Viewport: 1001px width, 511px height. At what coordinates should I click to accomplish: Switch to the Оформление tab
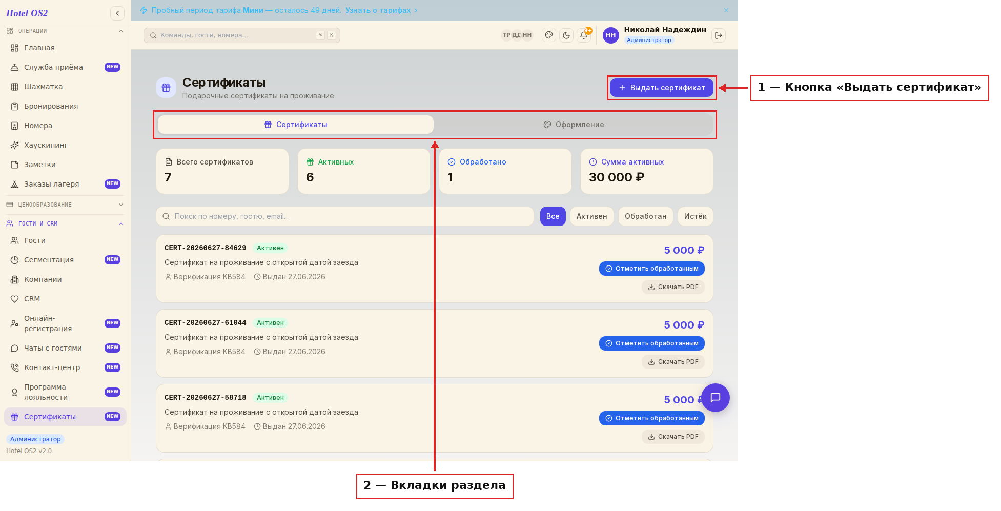click(574, 125)
